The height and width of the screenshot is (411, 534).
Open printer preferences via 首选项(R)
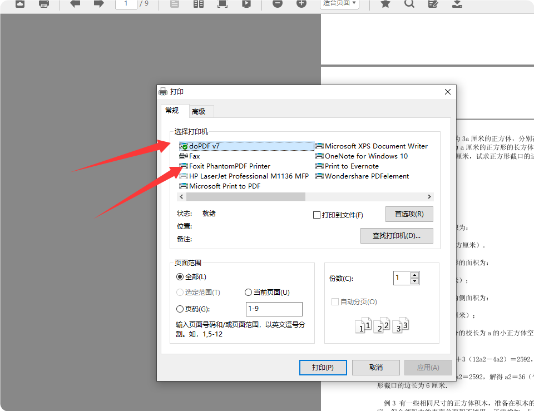click(x=409, y=214)
